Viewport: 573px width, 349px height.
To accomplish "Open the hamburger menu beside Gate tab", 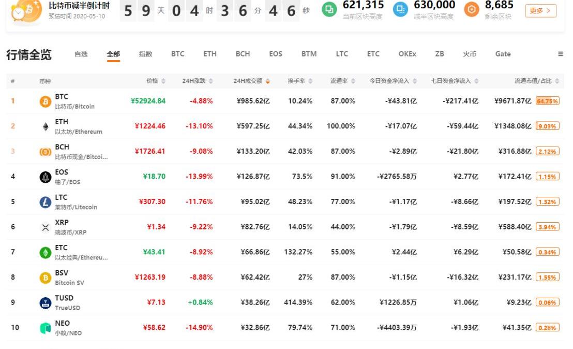I will pos(561,54).
